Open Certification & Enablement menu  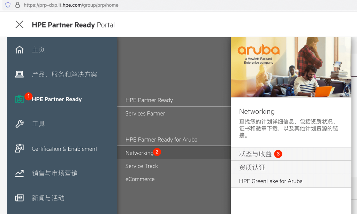coord(64,149)
